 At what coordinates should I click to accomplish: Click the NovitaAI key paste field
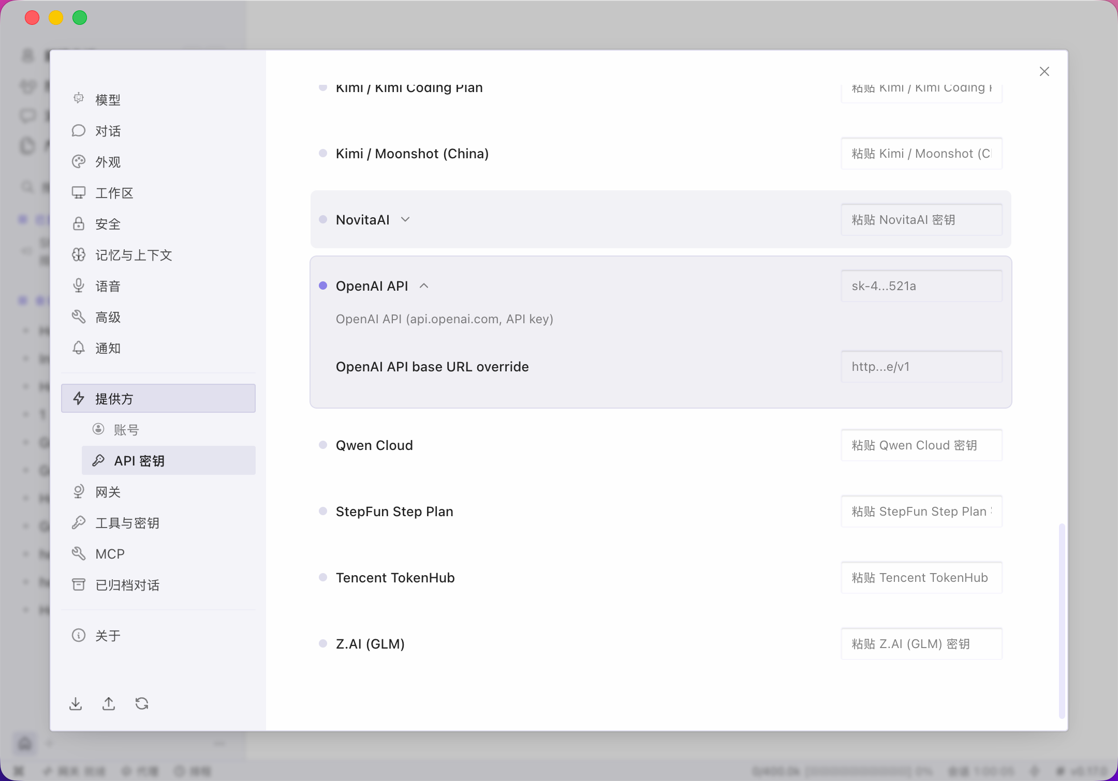click(921, 220)
